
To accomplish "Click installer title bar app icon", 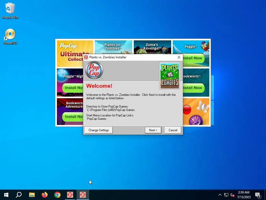I will click(x=86, y=57).
